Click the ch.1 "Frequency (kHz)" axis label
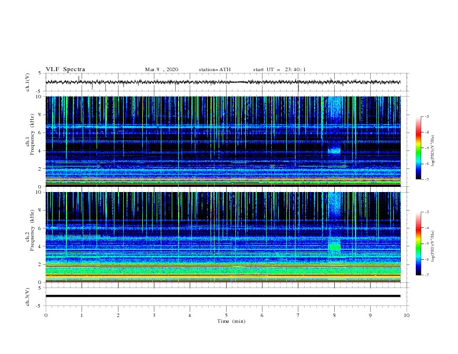 point(32,134)
